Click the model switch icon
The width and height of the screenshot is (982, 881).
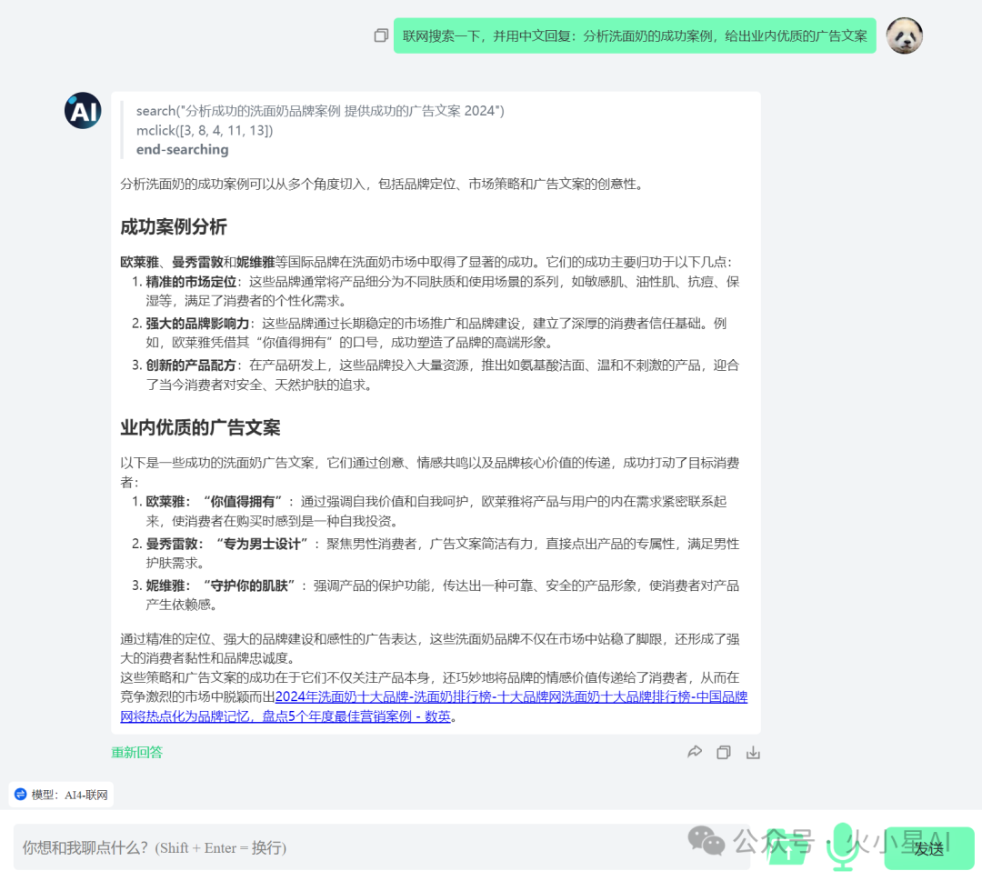(21, 794)
